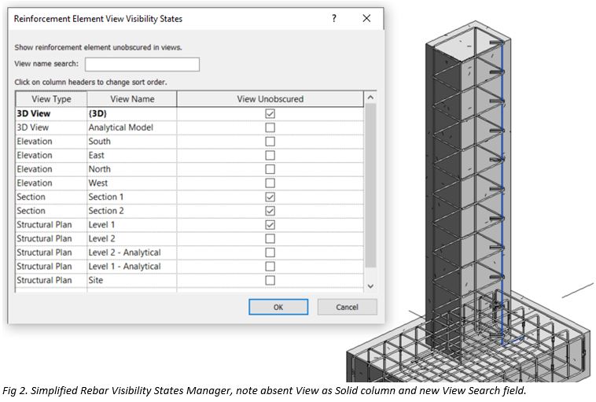Screen dimensions: 596x402
Task: Select the Level 1 - Analytical name cell
Action: (x=132, y=266)
